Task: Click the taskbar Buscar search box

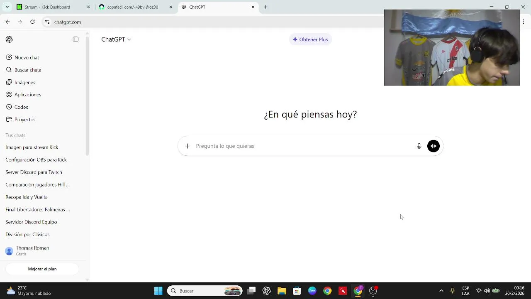Action: coord(205,291)
